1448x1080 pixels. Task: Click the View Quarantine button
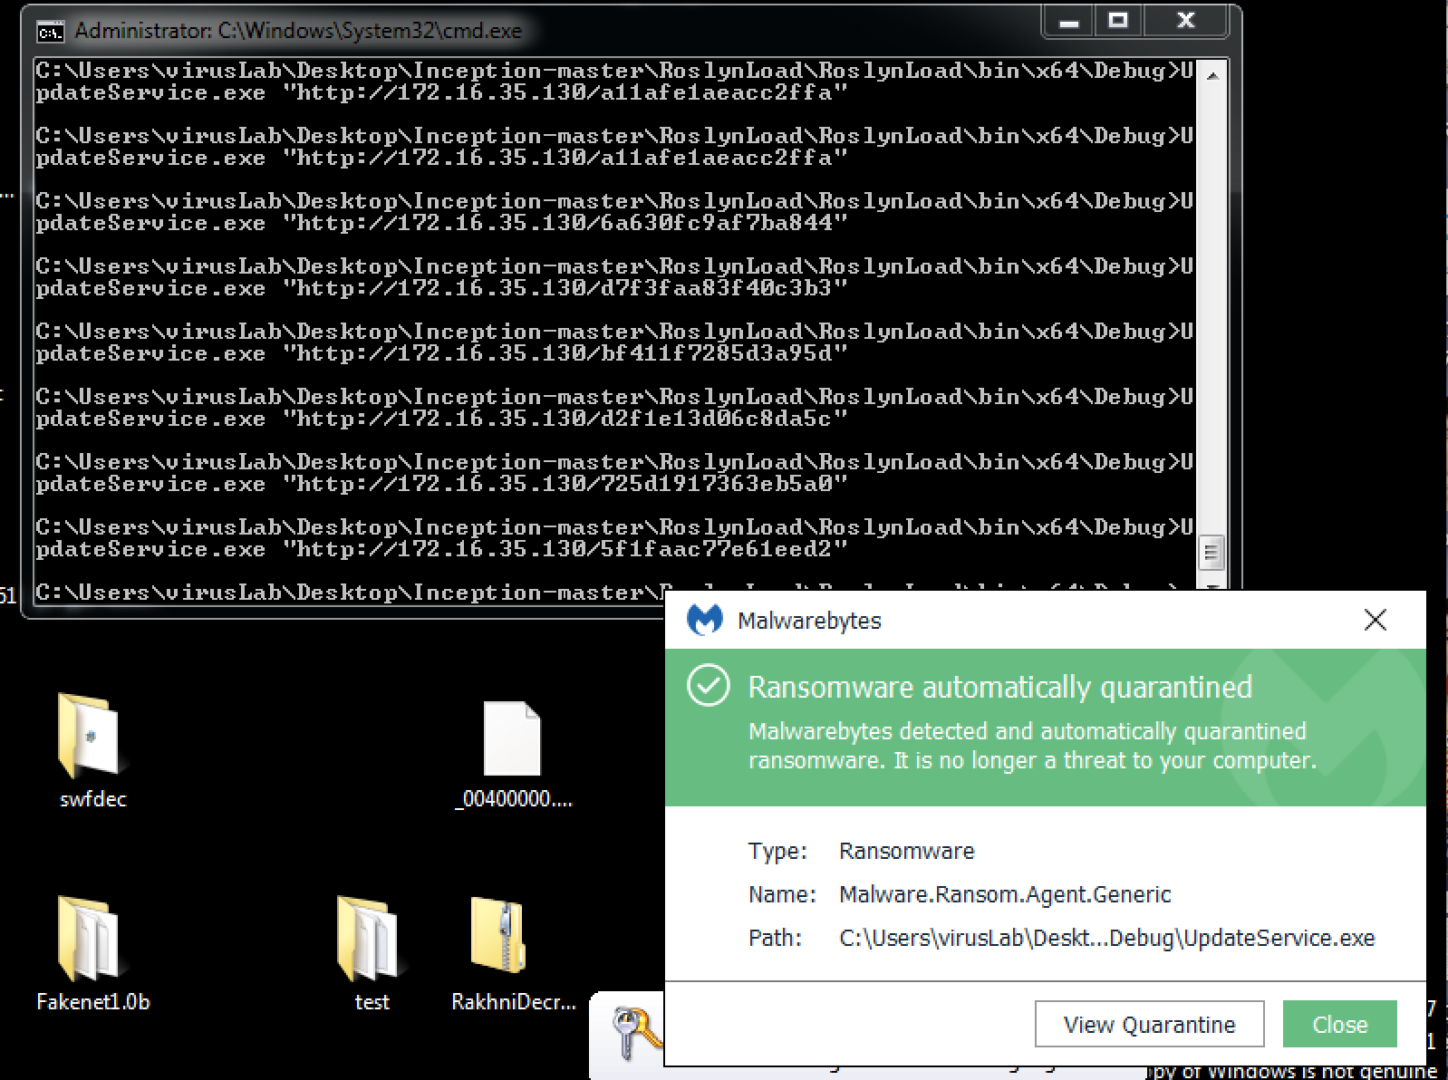[x=1149, y=1024]
